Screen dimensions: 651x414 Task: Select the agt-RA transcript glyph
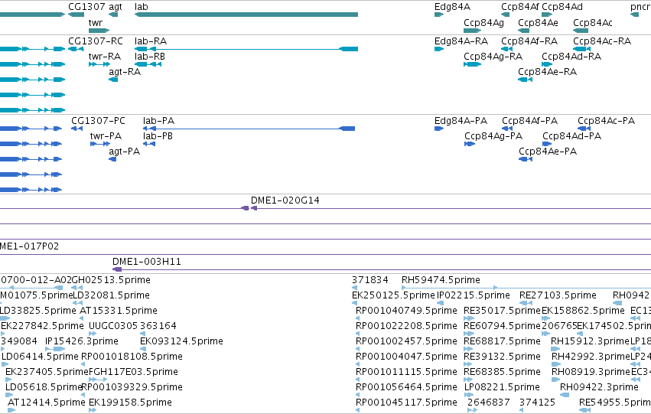coord(113,80)
